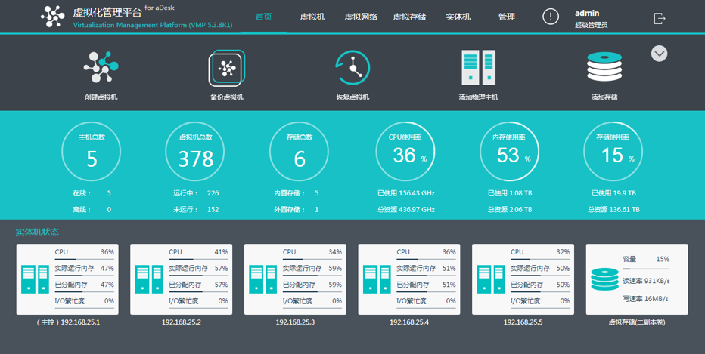Switch to the 首页 home tab
This screenshot has width=705, height=354.
point(264,17)
